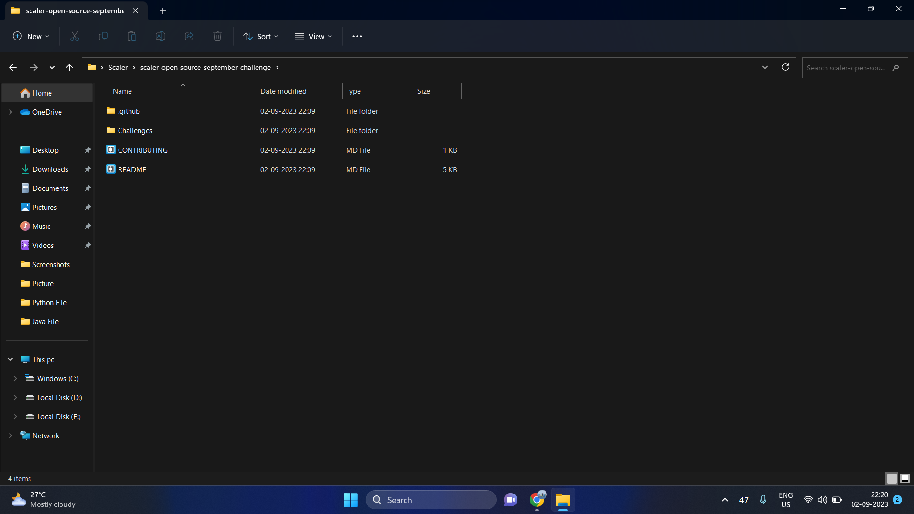Unpin Desktop from quick access
This screenshot has width=914, height=514.
tap(88, 150)
